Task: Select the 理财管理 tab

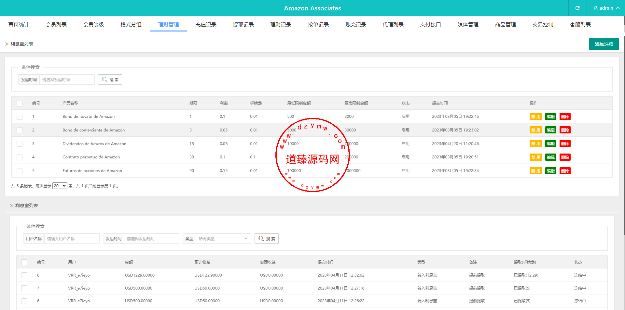Action: tap(168, 25)
